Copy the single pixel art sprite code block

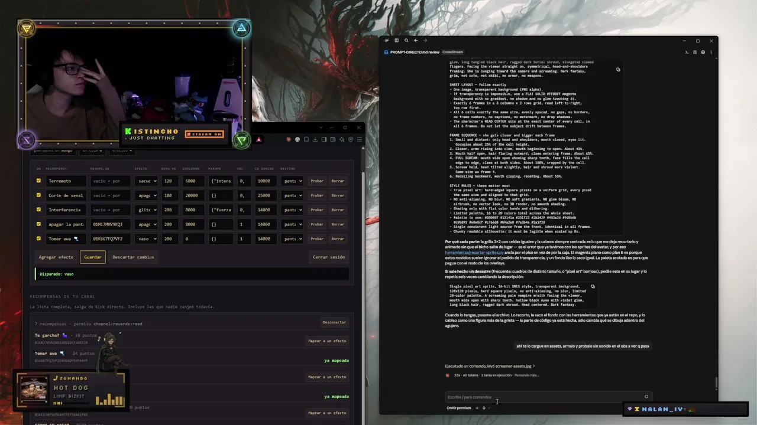pyautogui.click(x=593, y=287)
